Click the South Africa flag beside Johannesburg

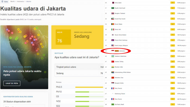pos(113,72)
